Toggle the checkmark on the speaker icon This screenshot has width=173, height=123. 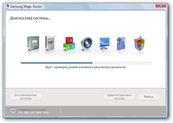coord(83,49)
